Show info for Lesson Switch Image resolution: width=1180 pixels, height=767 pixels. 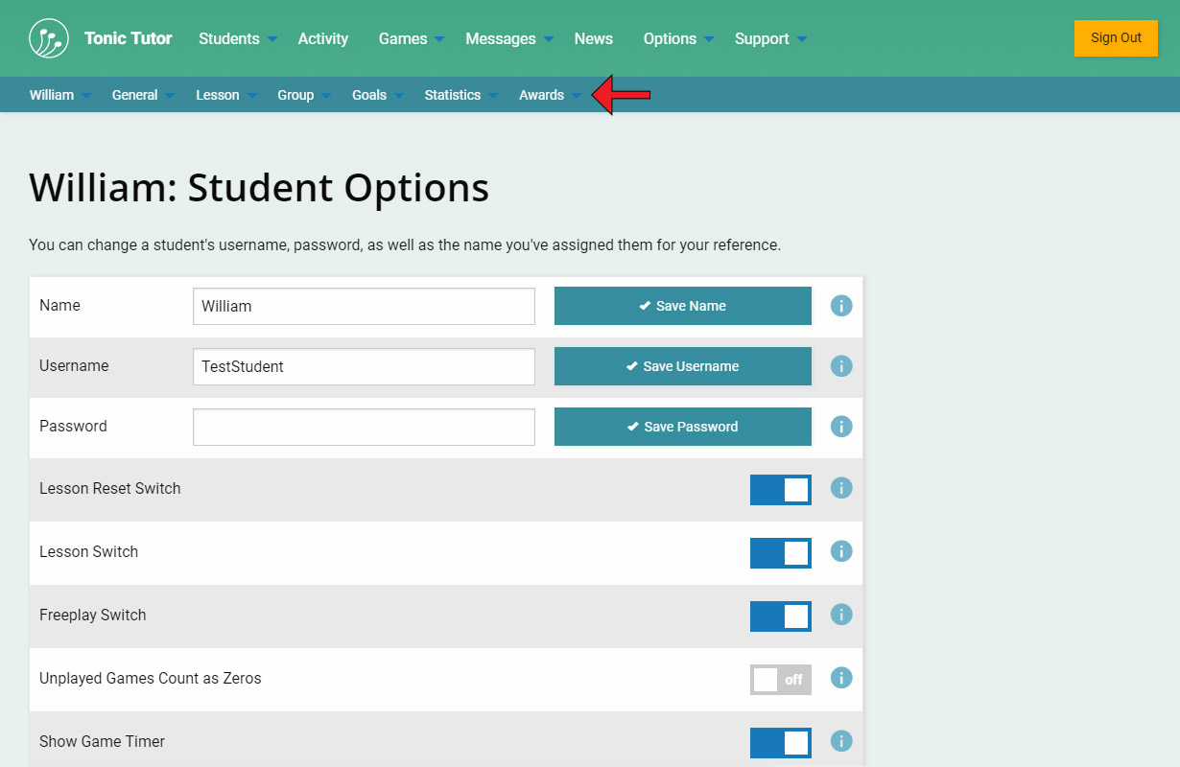(841, 551)
